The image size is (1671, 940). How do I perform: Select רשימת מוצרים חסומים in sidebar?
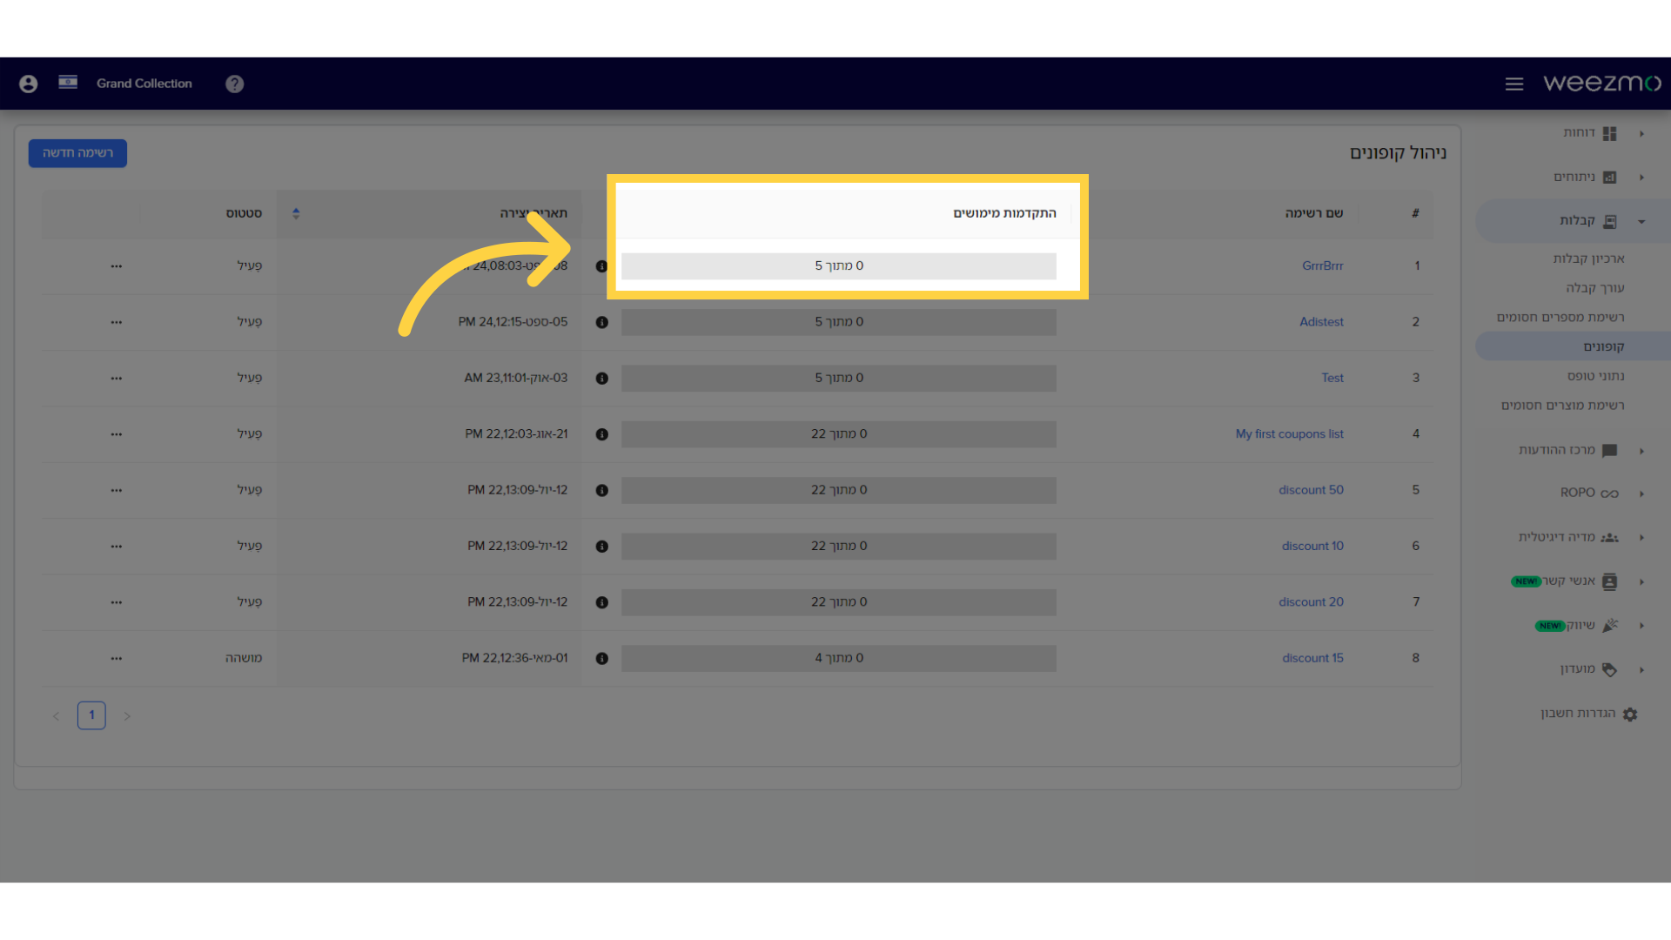coord(1562,406)
